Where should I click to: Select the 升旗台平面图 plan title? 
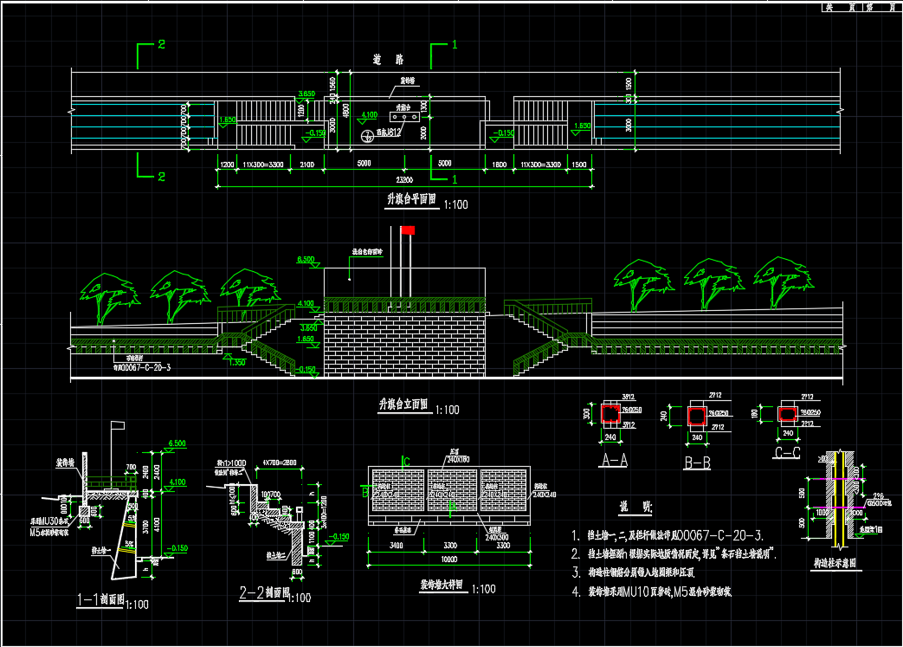coord(412,199)
